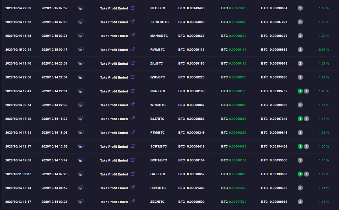This screenshot has width=339, height=210.
Task: Click the bot avatar icon in GAS/BTC row
Action: (x=81, y=174)
